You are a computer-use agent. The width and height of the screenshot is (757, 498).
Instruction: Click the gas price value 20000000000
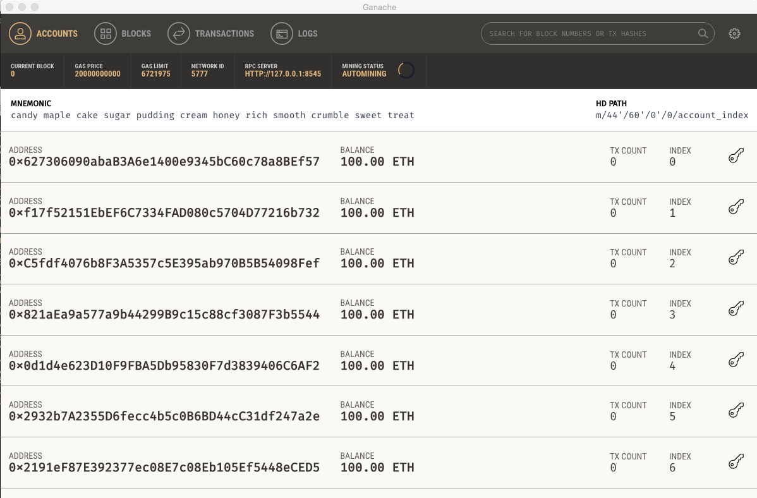tap(97, 74)
